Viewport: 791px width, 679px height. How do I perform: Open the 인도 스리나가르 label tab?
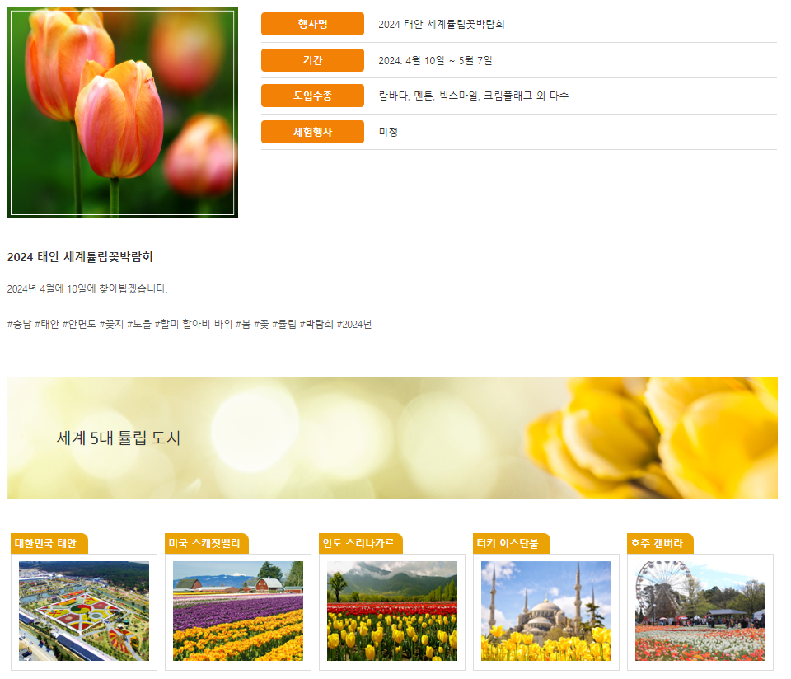pos(361,543)
